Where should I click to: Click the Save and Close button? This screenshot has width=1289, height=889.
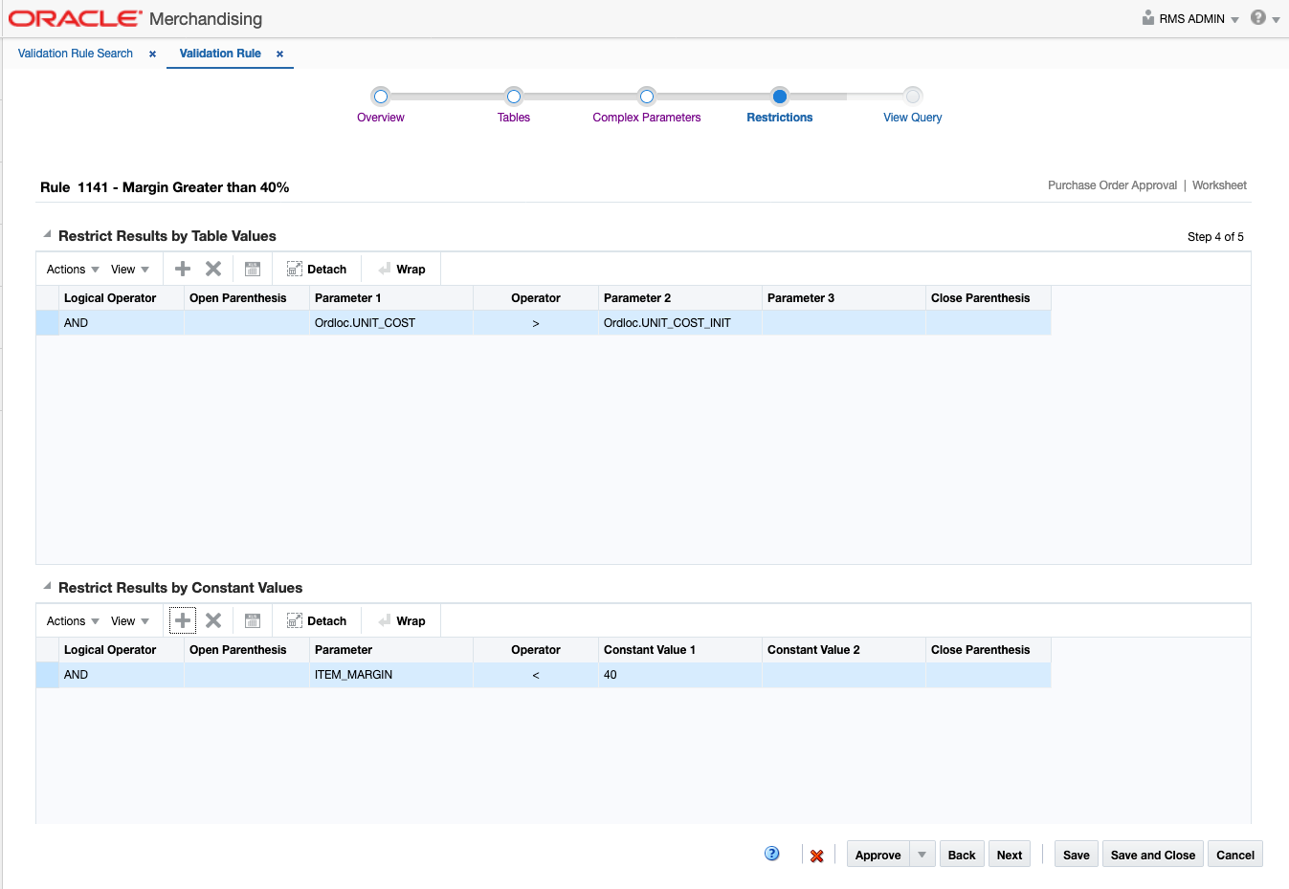tap(1152, 854)
